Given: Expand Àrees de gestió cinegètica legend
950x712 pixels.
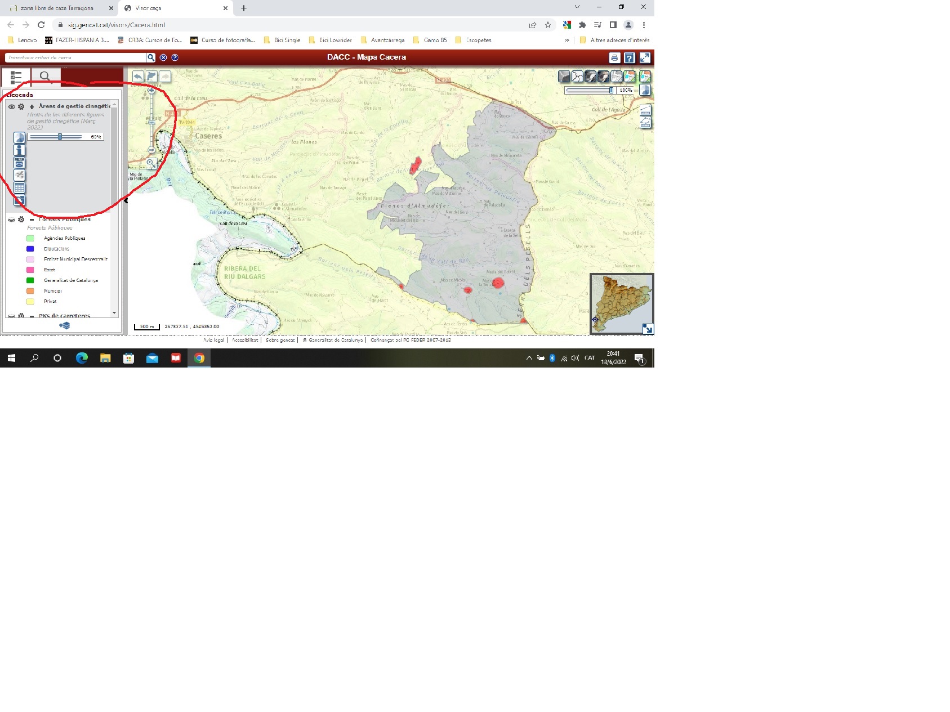Looking at the screenshot, I should [x=32, y=106].
